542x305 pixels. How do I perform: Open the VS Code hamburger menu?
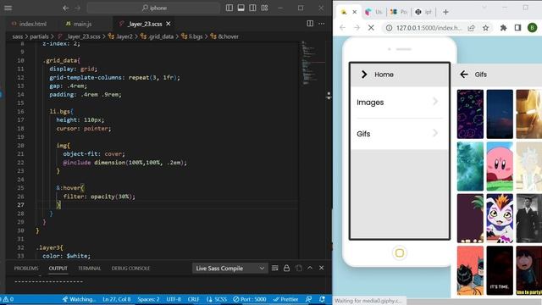8,8
